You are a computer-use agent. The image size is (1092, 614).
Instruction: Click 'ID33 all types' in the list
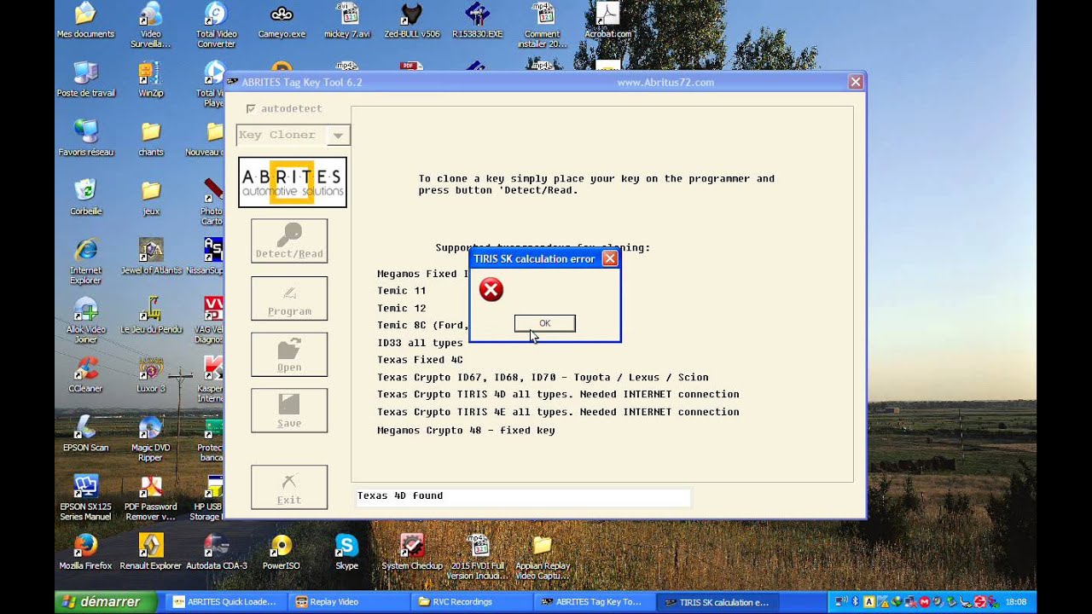tap(420, 343)
